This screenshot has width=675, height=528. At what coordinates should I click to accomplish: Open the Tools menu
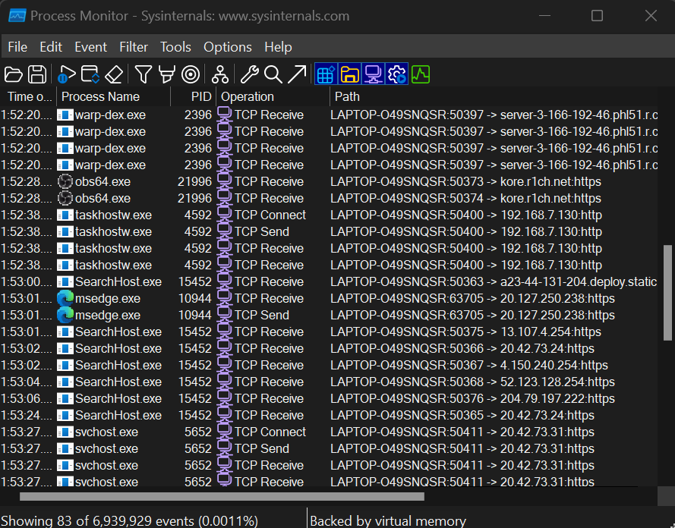(x=175, y=47)
